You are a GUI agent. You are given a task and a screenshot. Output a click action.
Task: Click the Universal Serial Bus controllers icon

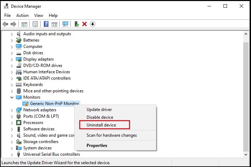pyautogui.click(x=19, y=154)
